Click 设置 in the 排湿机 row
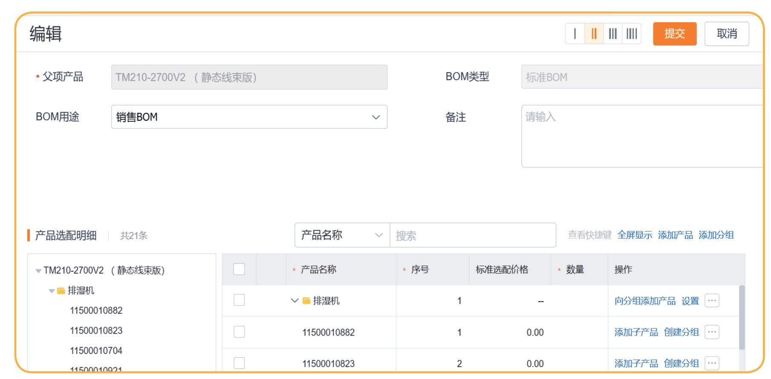 click(690, 301)
